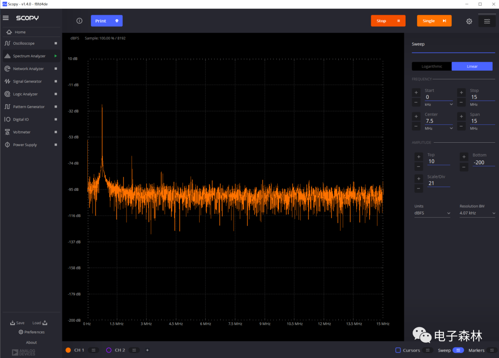
Task: Click the info icon near Print
Action: (x=79, y=21)
